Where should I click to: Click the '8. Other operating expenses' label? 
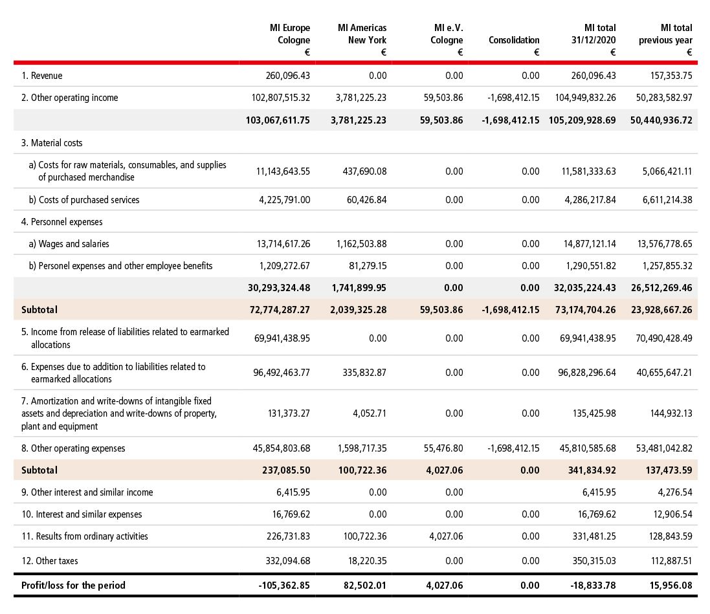tap(73, 448)
